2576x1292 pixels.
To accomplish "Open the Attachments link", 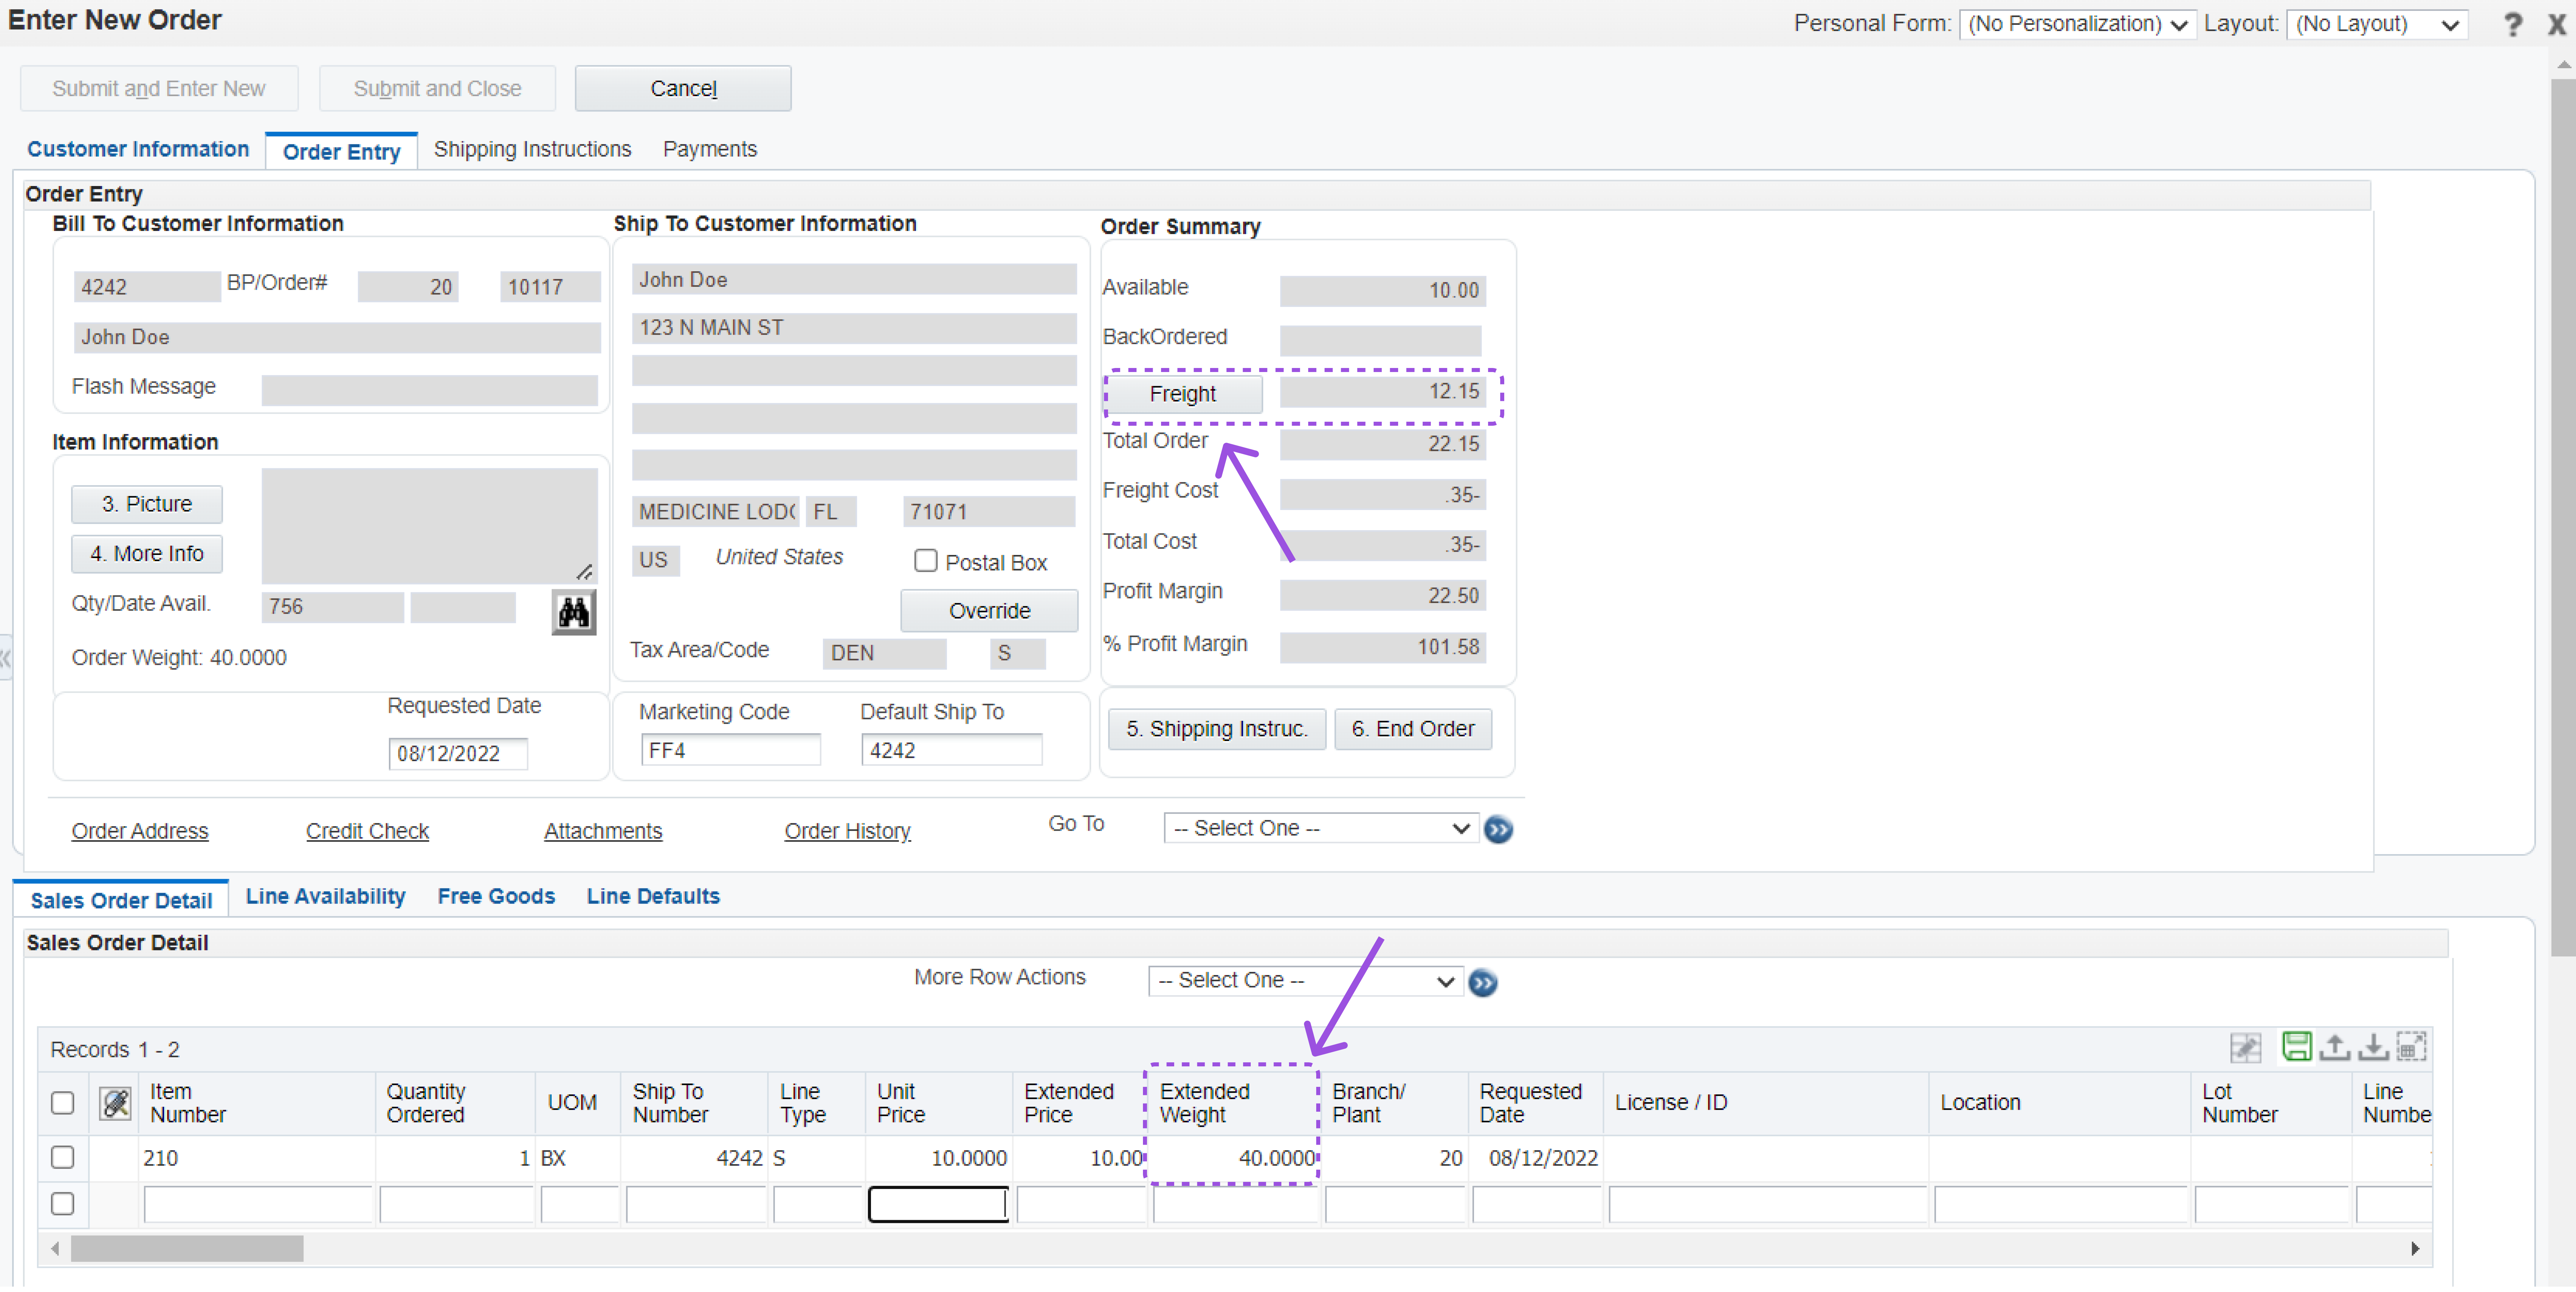I will pos(603,831).
